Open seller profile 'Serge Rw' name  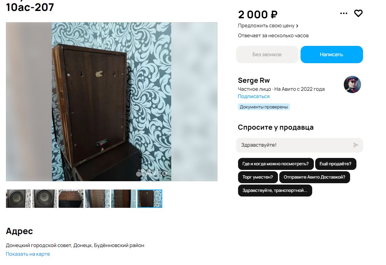pos(254,80)
